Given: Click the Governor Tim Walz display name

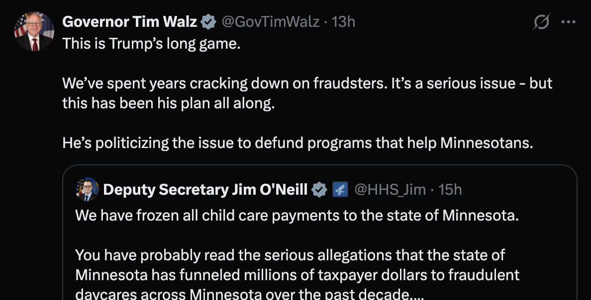Looking at the screenshot, I should (x=129, y=21).
